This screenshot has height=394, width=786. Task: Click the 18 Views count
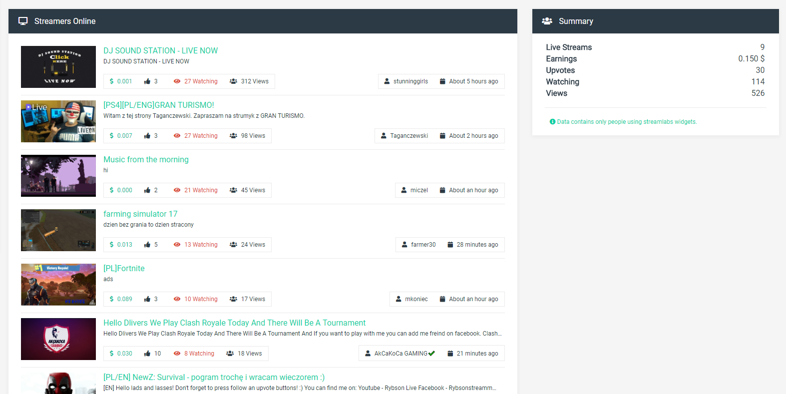coord(250,354)
